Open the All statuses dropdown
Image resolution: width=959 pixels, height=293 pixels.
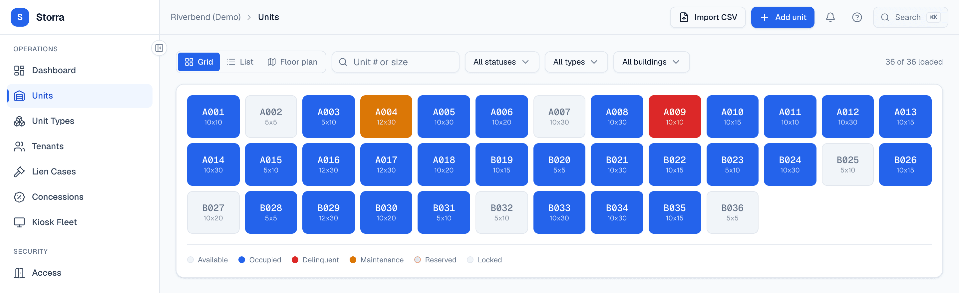coord(501,62)
